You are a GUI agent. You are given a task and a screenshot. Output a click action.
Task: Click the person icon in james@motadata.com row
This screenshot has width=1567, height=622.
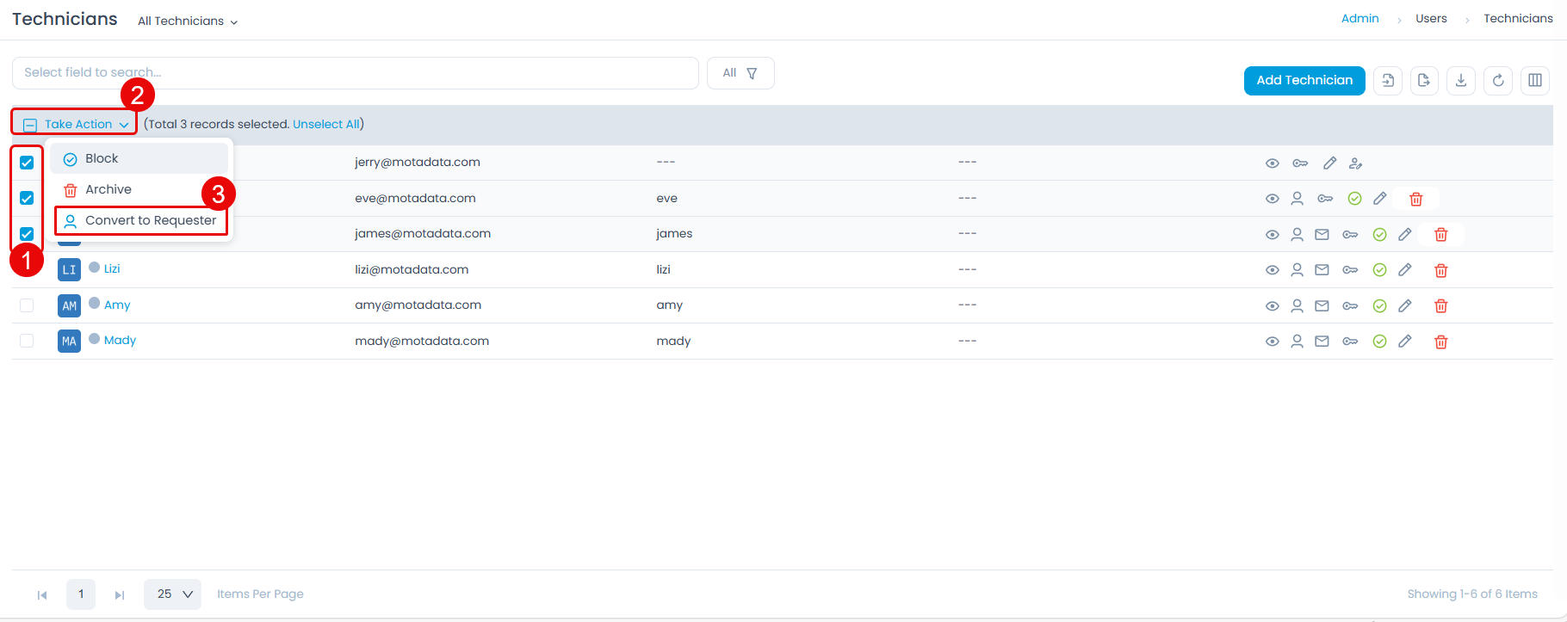click(x=1297, y=235)
